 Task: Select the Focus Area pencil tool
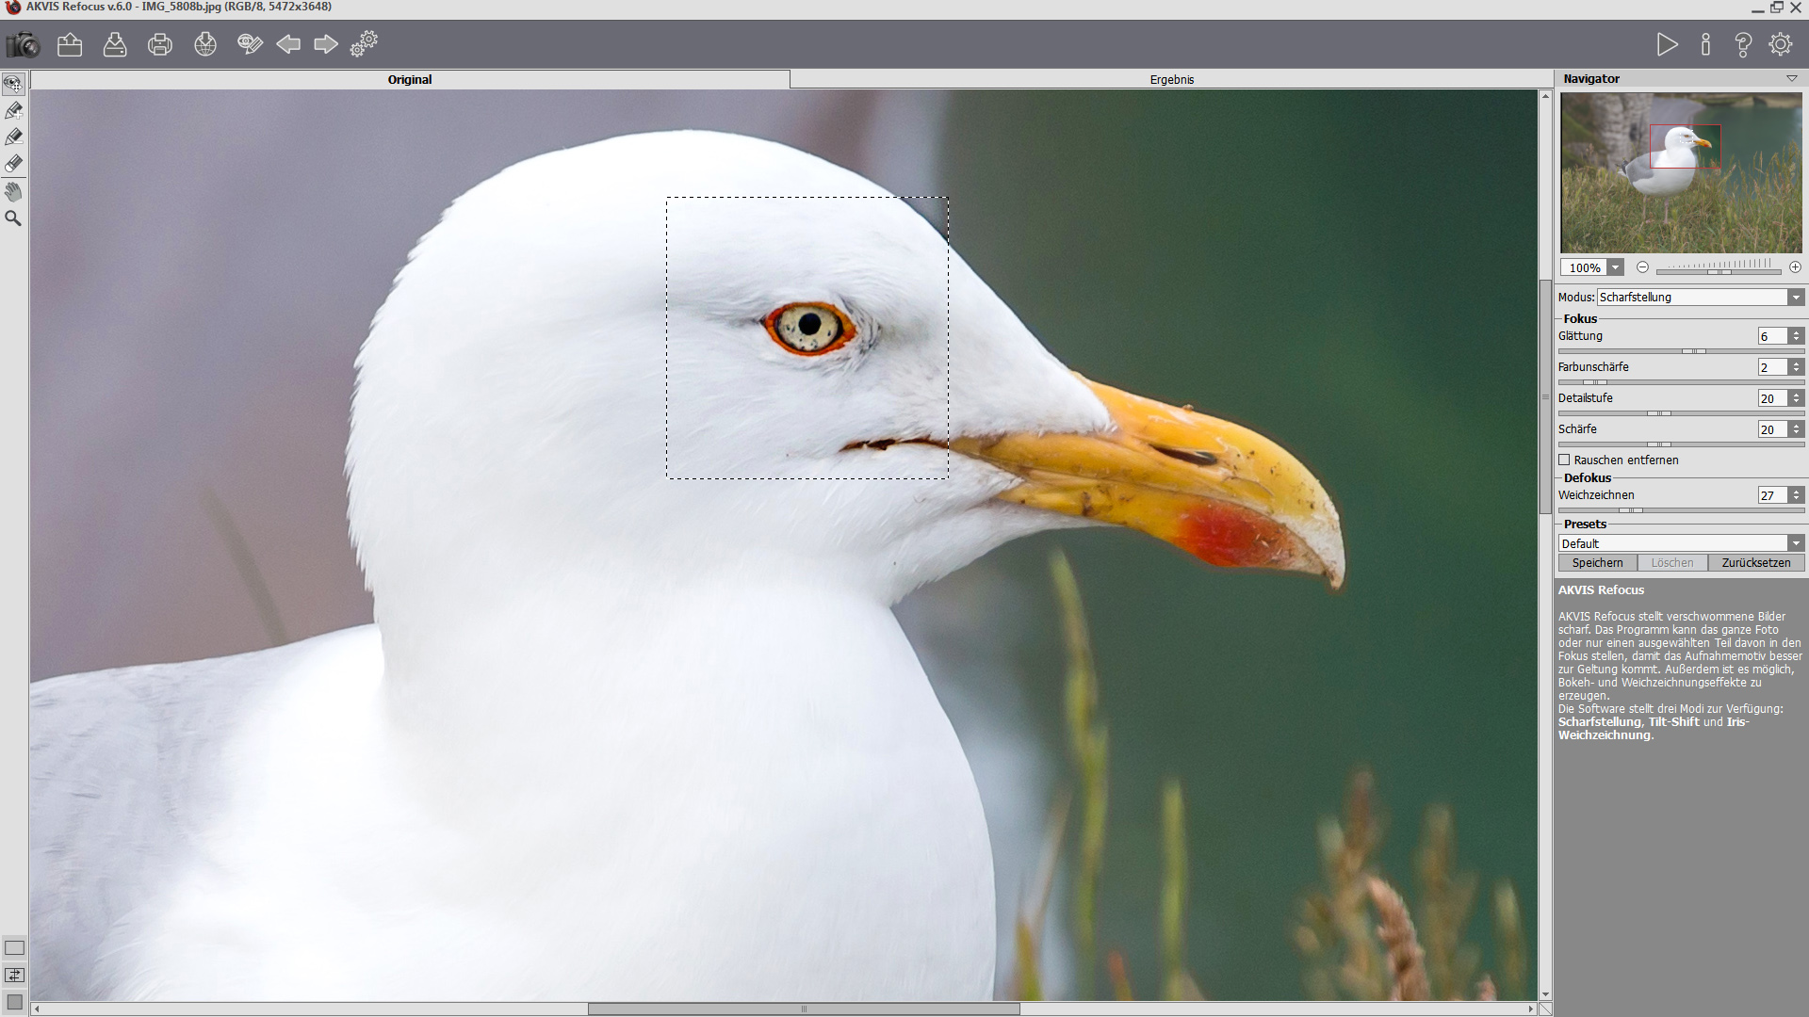pyautogui.click(x=13, y=111)
